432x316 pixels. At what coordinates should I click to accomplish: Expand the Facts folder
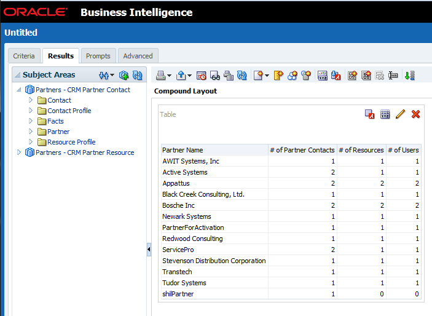pyautogui.click(x=31, y=121)
